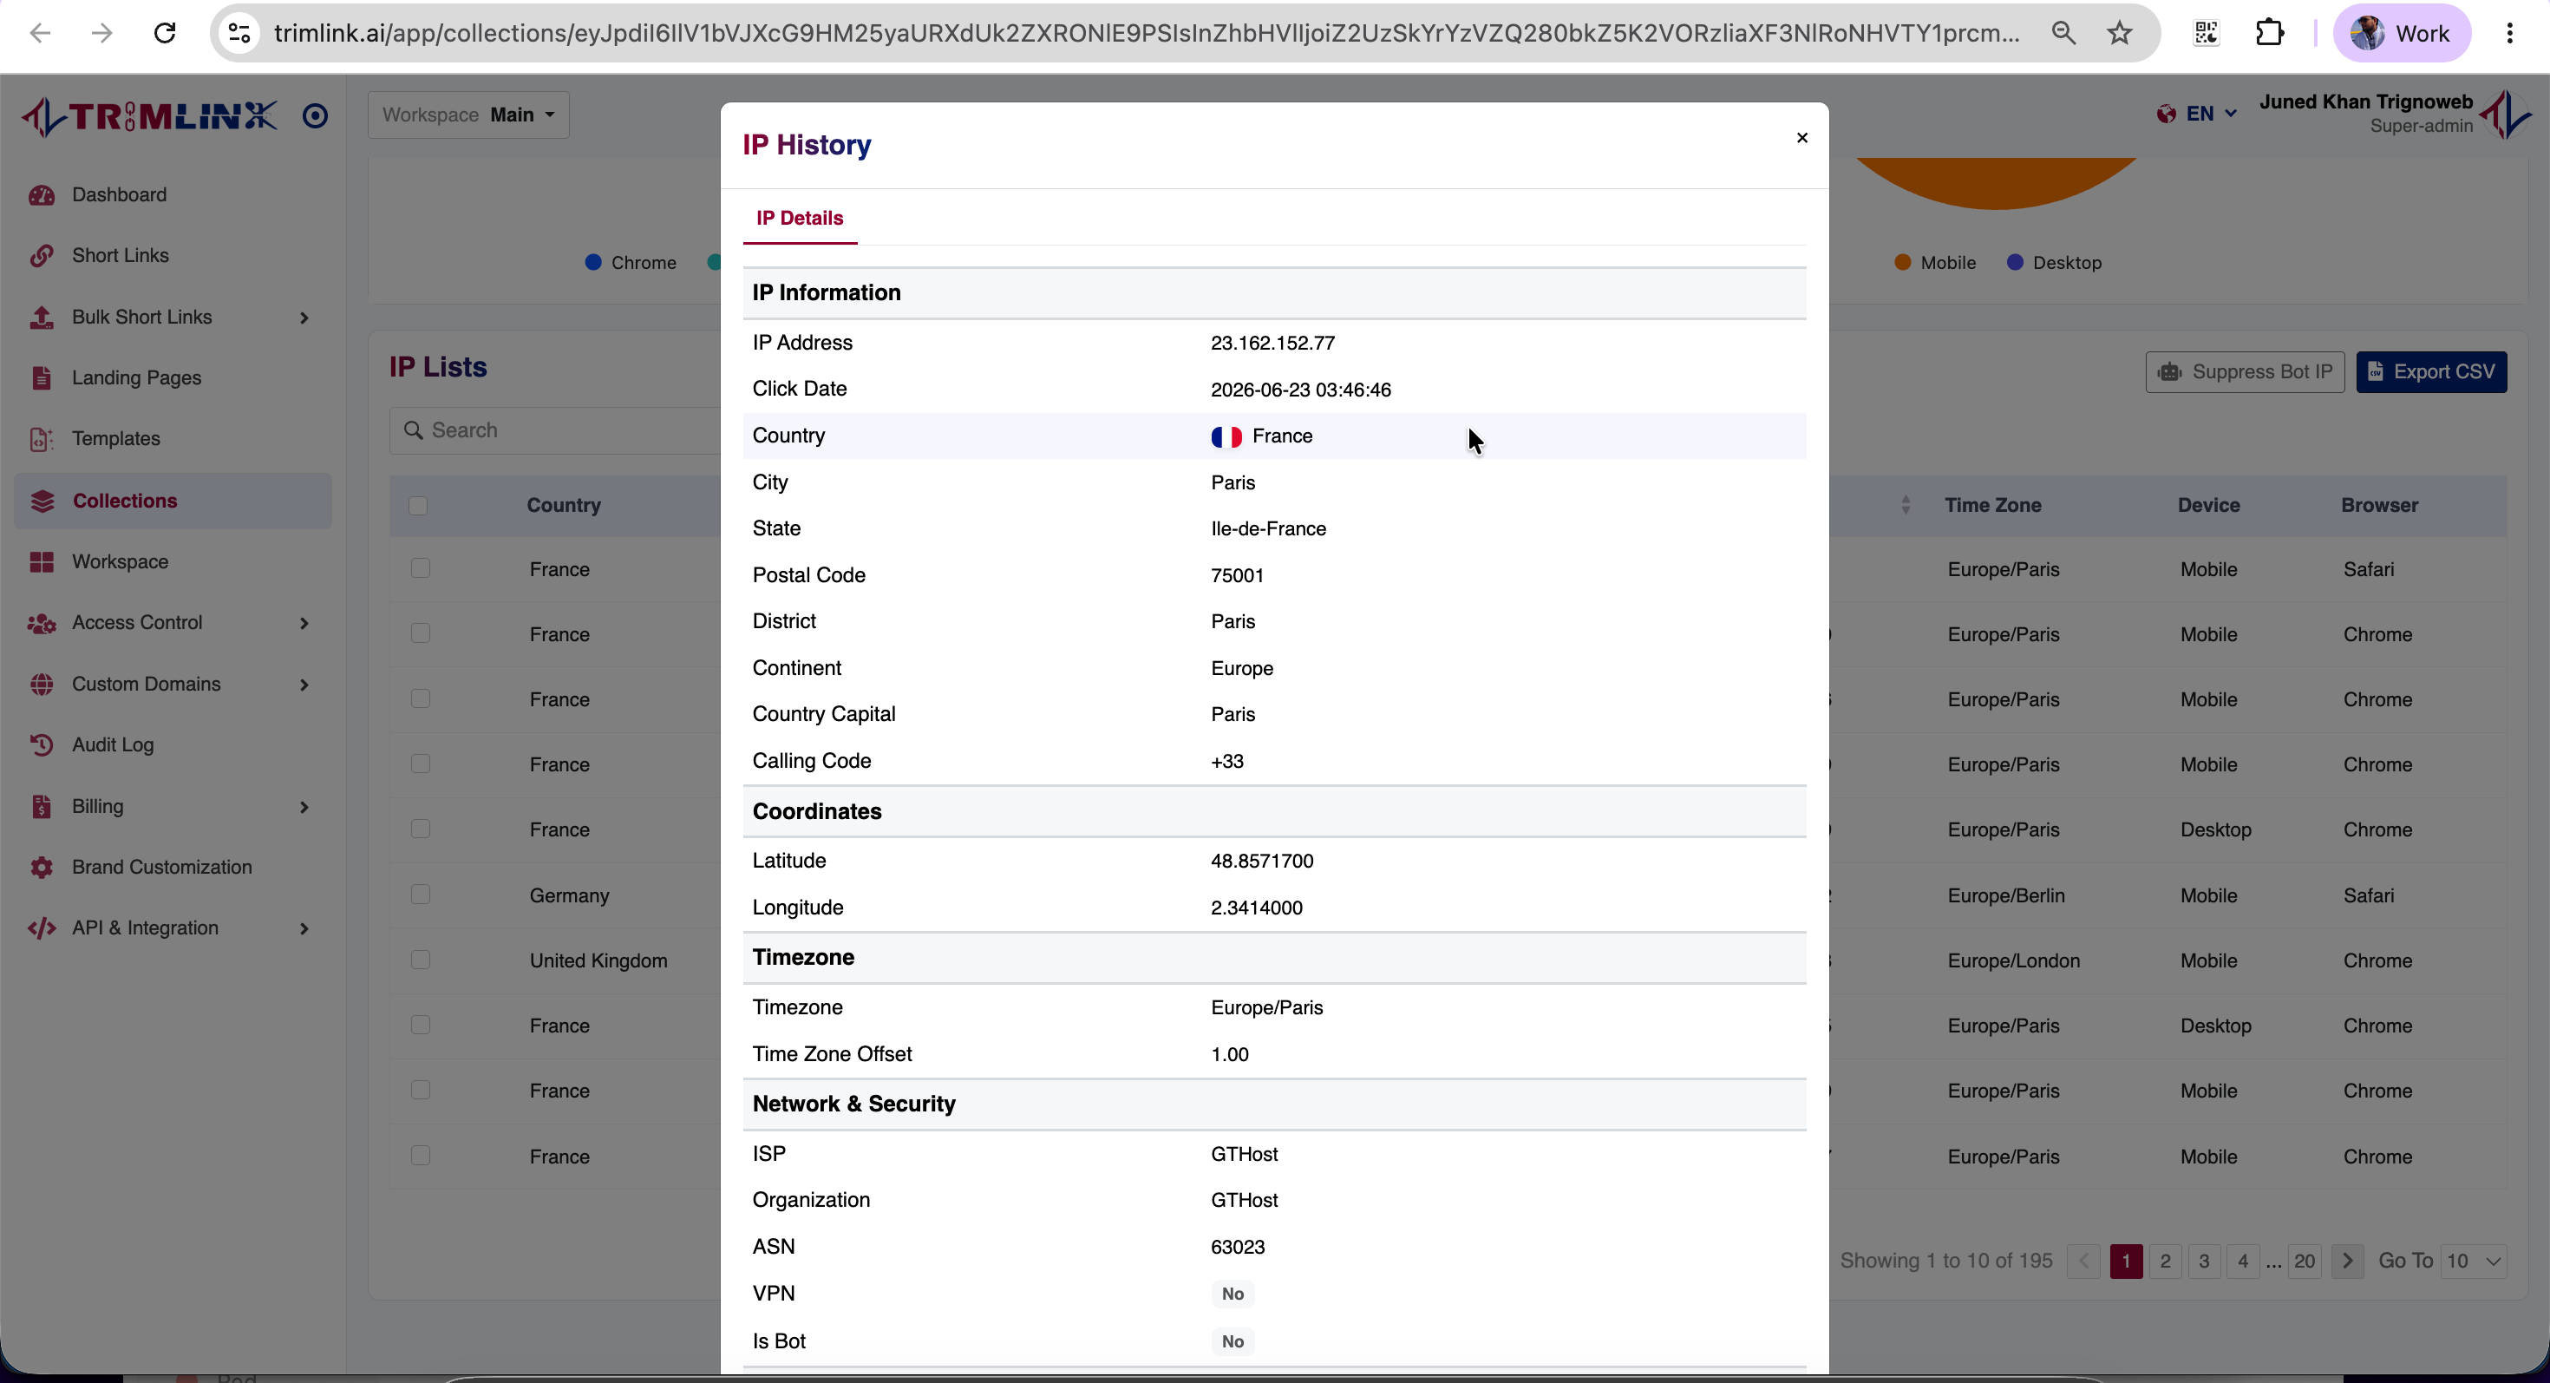The image size is (2550, 1383).
Task: Click the Collections stack icon
Action: [41, 501]
